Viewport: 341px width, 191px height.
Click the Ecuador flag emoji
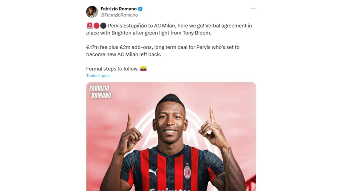(143, 69)
